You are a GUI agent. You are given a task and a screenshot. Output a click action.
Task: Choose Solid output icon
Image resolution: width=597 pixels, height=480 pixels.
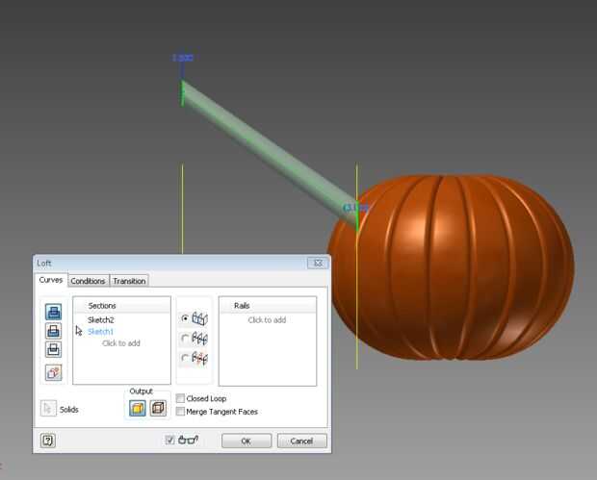coord(138,409)
